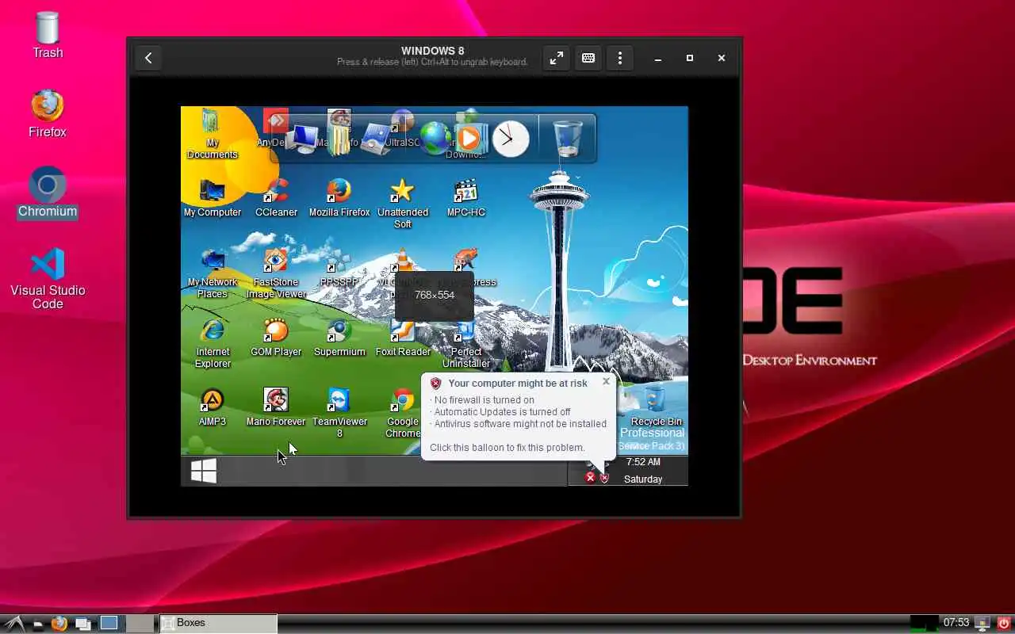Toggle fullscreen in Boxes header
The width and height of the screenshot is (1015, 634).
click(557, 58)
